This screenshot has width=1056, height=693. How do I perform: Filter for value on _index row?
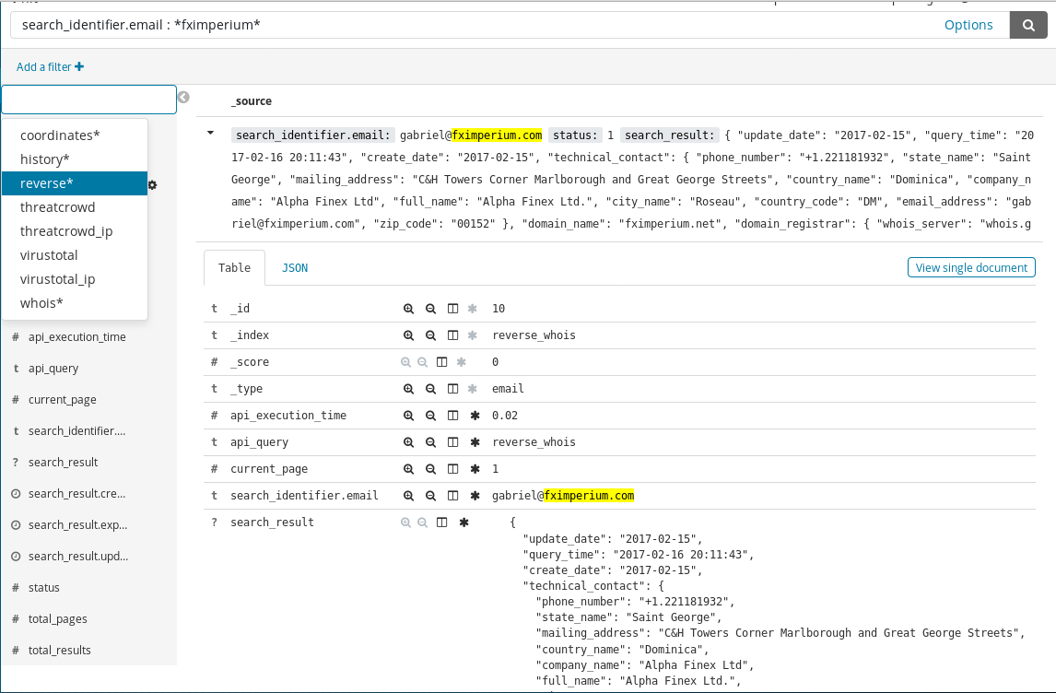[408, 335]
